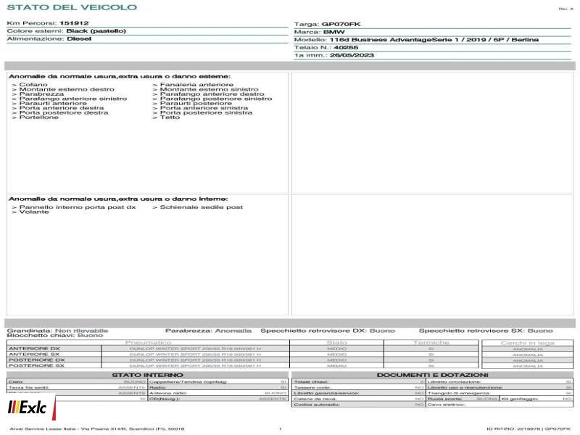Click the 'POSTERIORE DX' tyre row label

(37, 360)
